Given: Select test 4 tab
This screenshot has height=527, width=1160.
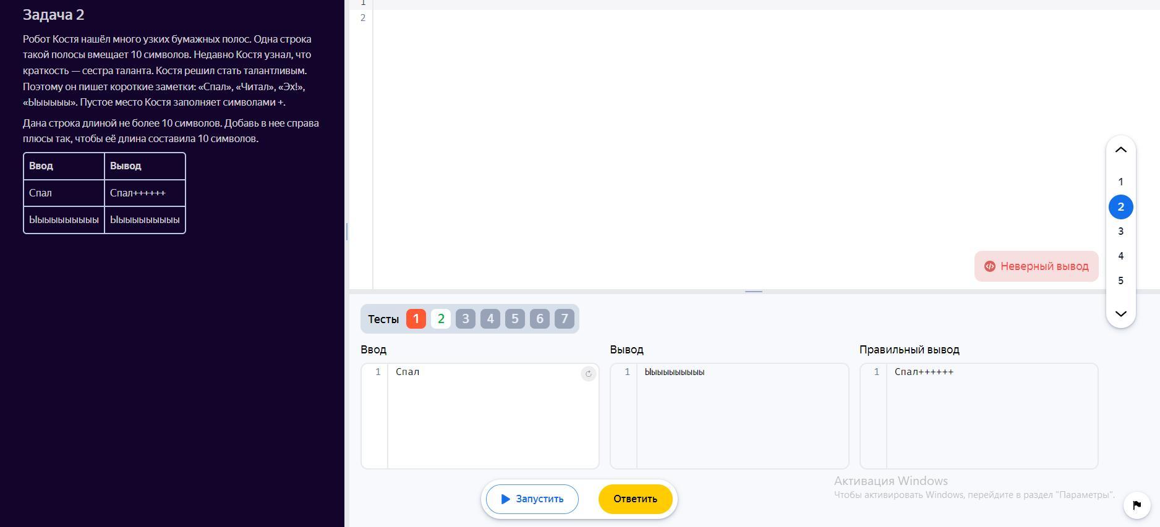Looking at the screenshot, I should [x=490, y=319].
